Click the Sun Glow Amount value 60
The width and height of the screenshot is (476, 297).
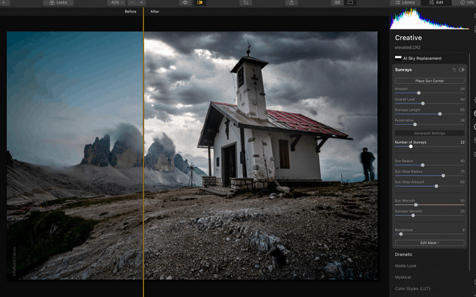tap(462, 182)
